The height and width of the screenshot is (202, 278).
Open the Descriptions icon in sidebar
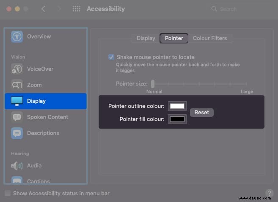17,133
